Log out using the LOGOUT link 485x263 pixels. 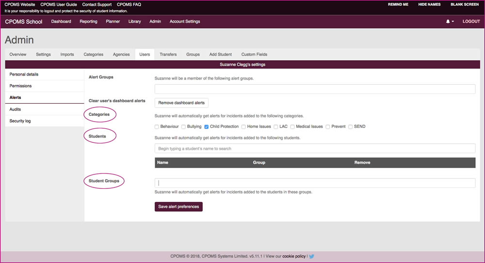click(x=471, y=21)
